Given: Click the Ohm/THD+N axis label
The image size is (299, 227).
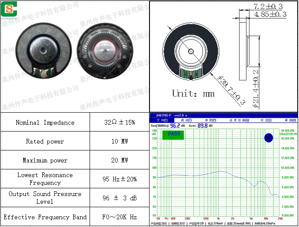Looking at the screenshot, I should [288, 134].
